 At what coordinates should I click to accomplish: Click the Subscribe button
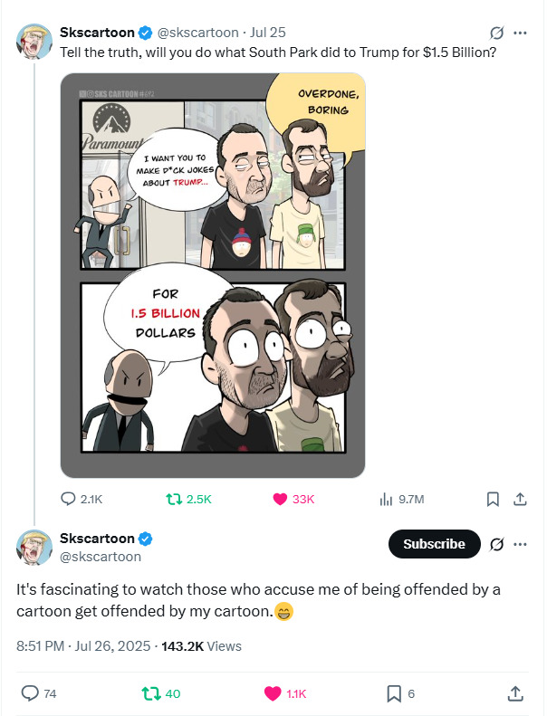click(x=434, y=544)
